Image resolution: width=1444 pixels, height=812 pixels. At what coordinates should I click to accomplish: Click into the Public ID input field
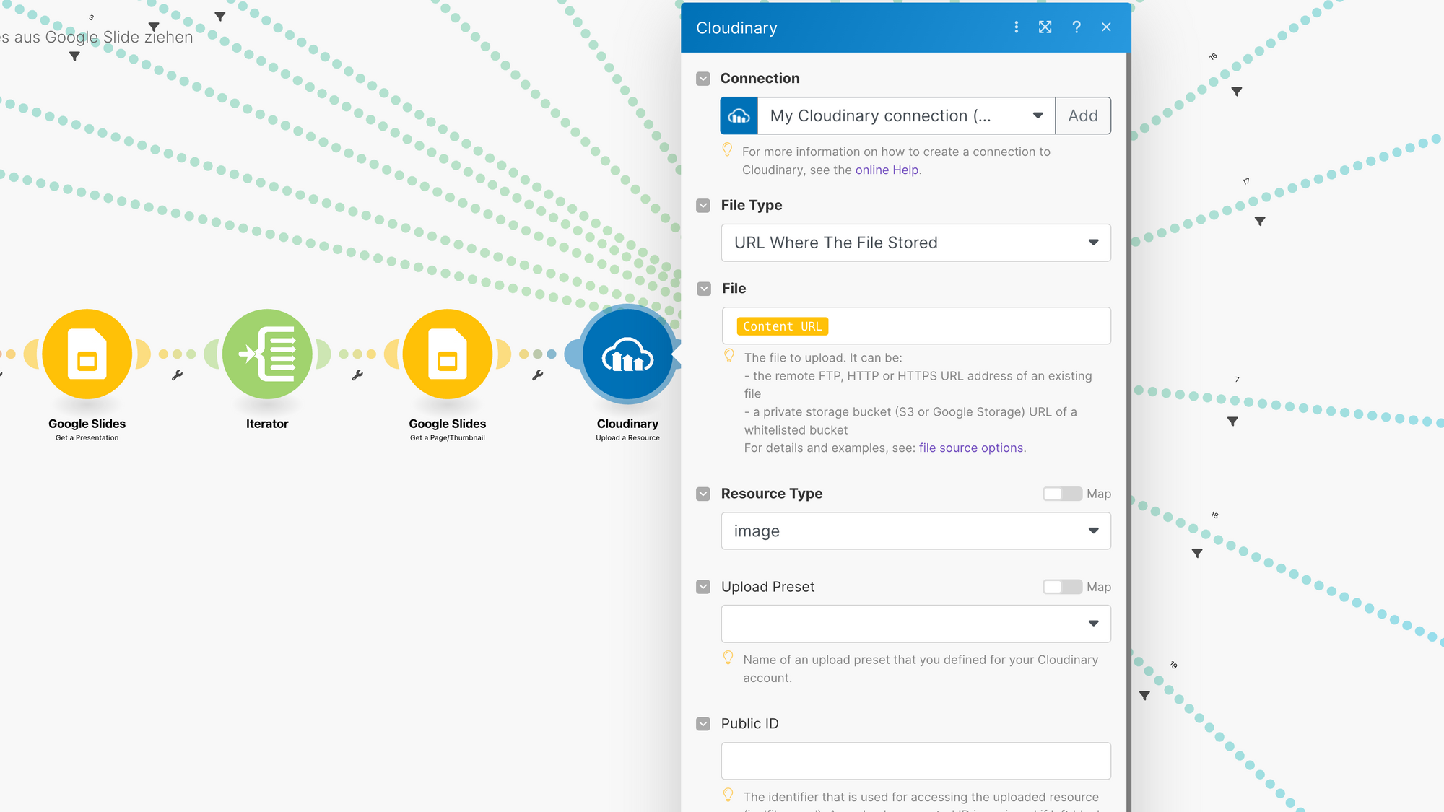coord(915,761)
